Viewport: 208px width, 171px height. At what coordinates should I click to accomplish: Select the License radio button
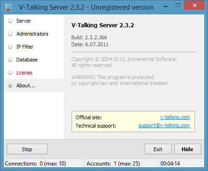(10, 73)
